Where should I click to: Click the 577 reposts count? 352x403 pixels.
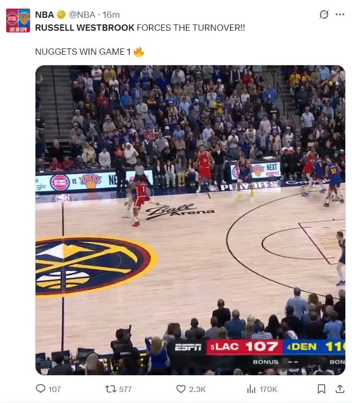pos(125,389)
